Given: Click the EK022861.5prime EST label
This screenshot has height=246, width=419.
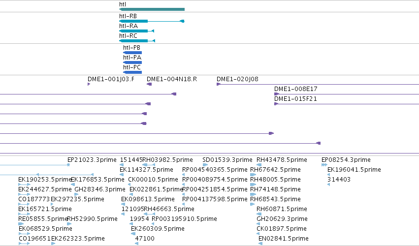Looking at the screenshot, I should 156,189.
